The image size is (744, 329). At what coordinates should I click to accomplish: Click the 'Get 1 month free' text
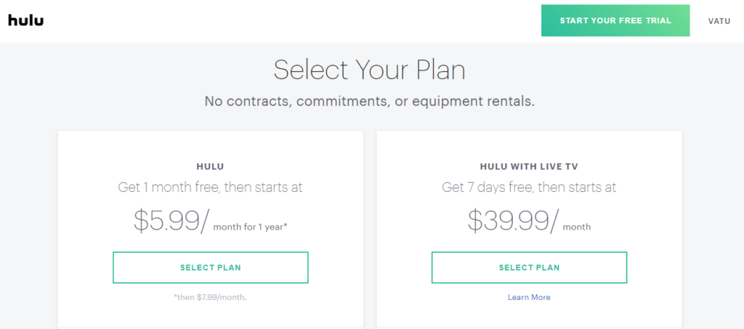210,187
